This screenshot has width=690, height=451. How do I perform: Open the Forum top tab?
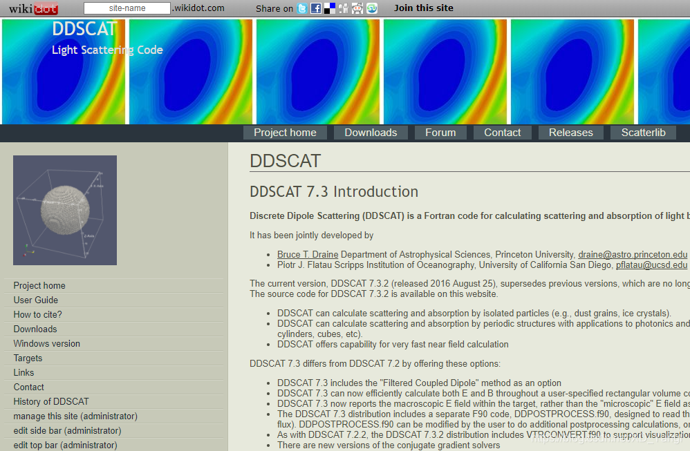tap(440, 133)
